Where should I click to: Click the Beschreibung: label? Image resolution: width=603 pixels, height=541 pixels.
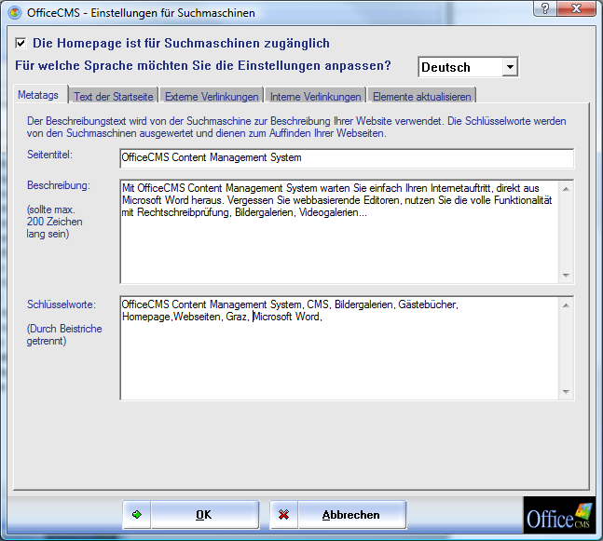[x=59, y=185]
